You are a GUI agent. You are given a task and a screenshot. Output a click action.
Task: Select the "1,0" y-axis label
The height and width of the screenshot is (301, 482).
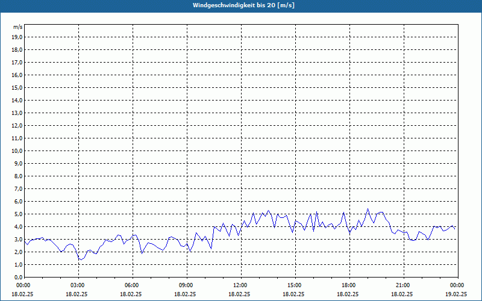[19, 264]
